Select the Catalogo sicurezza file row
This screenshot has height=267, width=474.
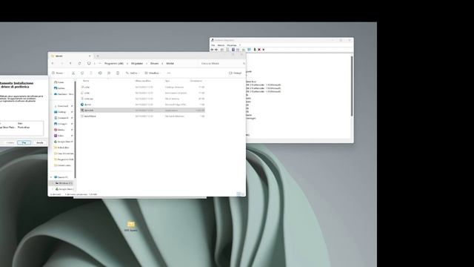pos(142,87)
